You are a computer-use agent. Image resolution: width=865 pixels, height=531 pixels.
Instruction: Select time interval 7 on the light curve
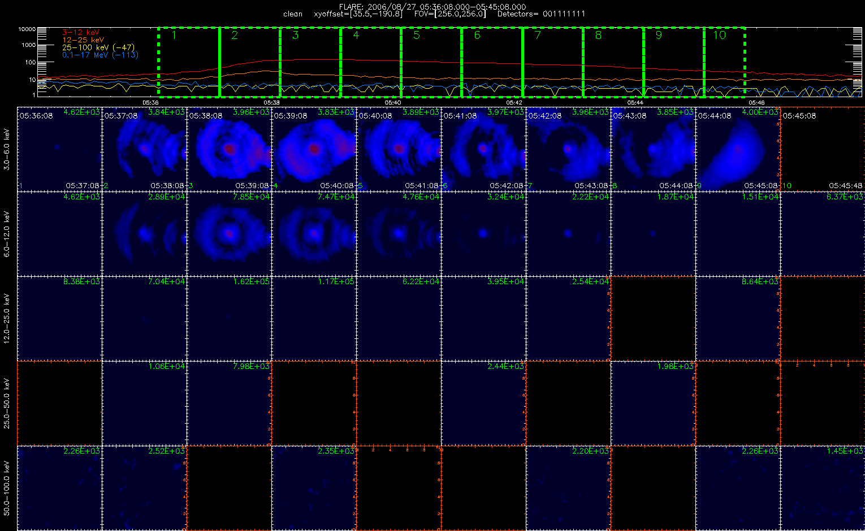click(x=552, y=62)
